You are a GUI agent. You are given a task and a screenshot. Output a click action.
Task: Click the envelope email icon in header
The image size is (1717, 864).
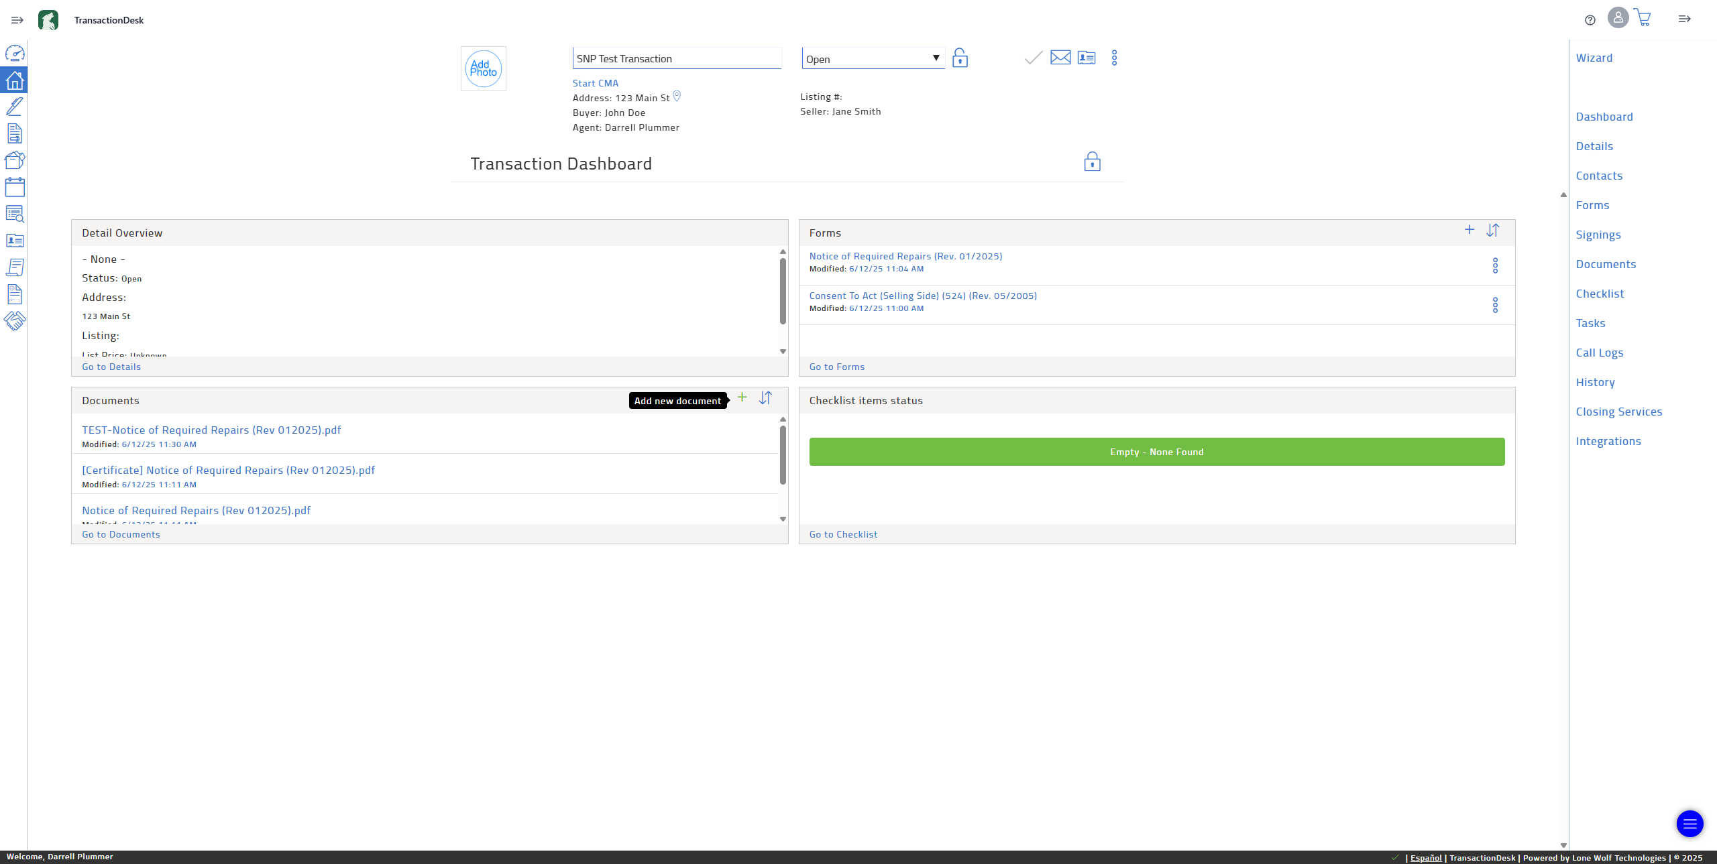point(1060,58)
